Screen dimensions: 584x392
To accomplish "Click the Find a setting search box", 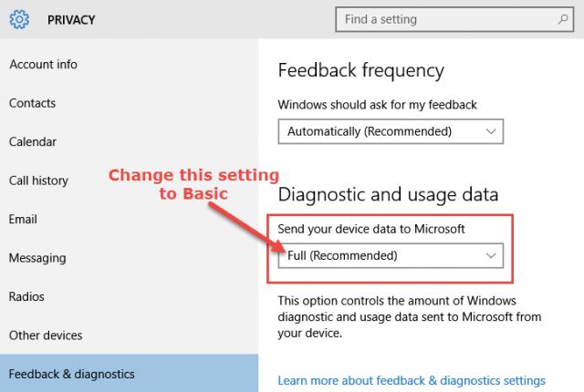I will click(454, 19).
